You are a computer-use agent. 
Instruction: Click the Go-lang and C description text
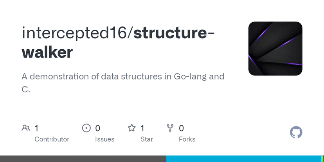click(123, 83)
